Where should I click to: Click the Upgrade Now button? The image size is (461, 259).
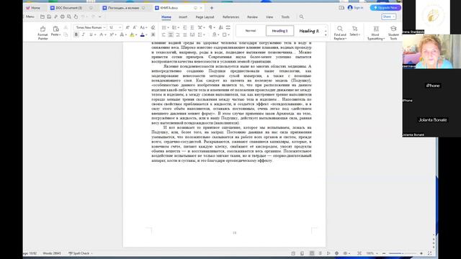coord(385,8)
